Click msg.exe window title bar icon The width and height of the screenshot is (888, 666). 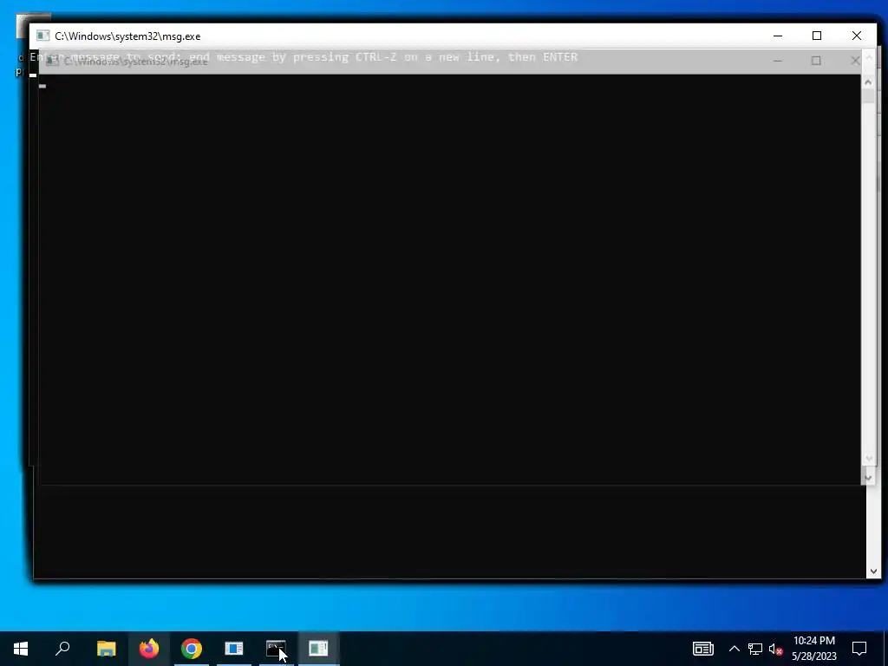point(43,36)
